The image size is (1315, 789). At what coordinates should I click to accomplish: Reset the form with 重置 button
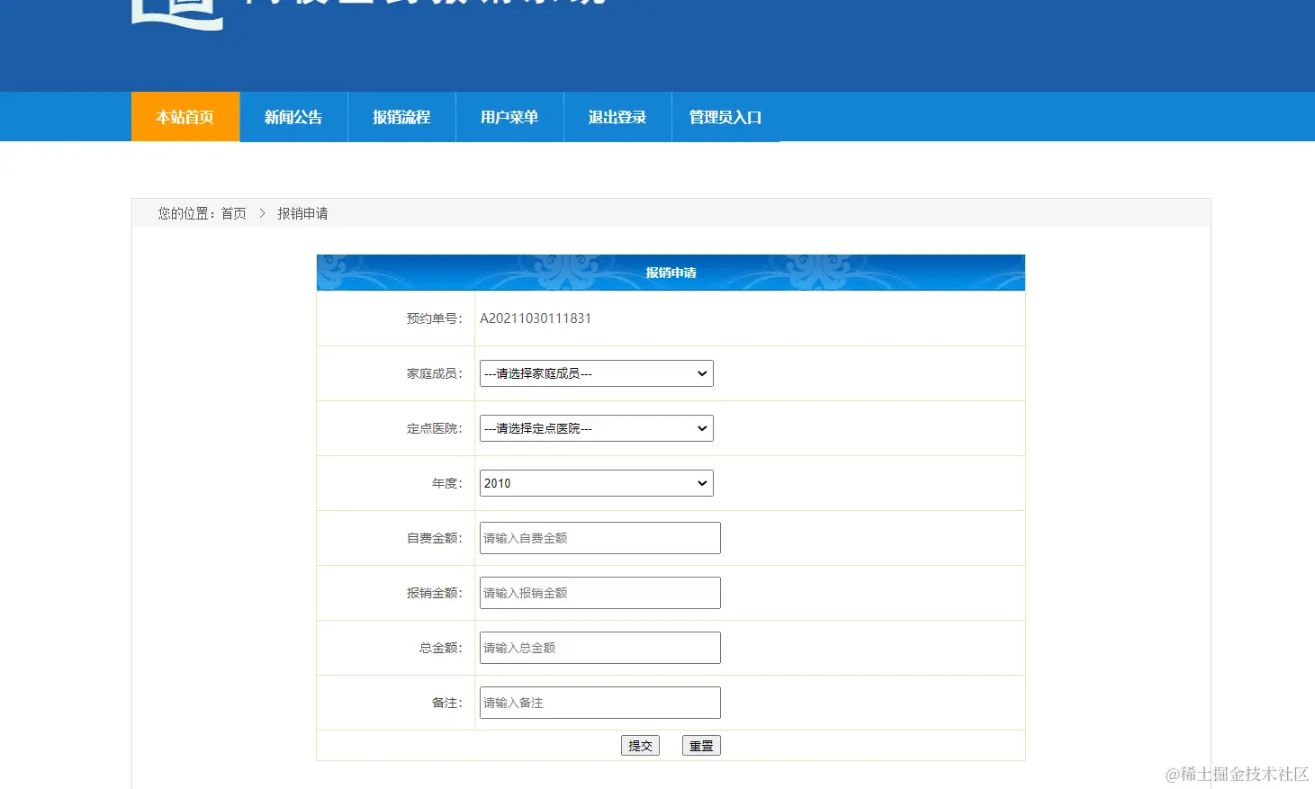701,746
